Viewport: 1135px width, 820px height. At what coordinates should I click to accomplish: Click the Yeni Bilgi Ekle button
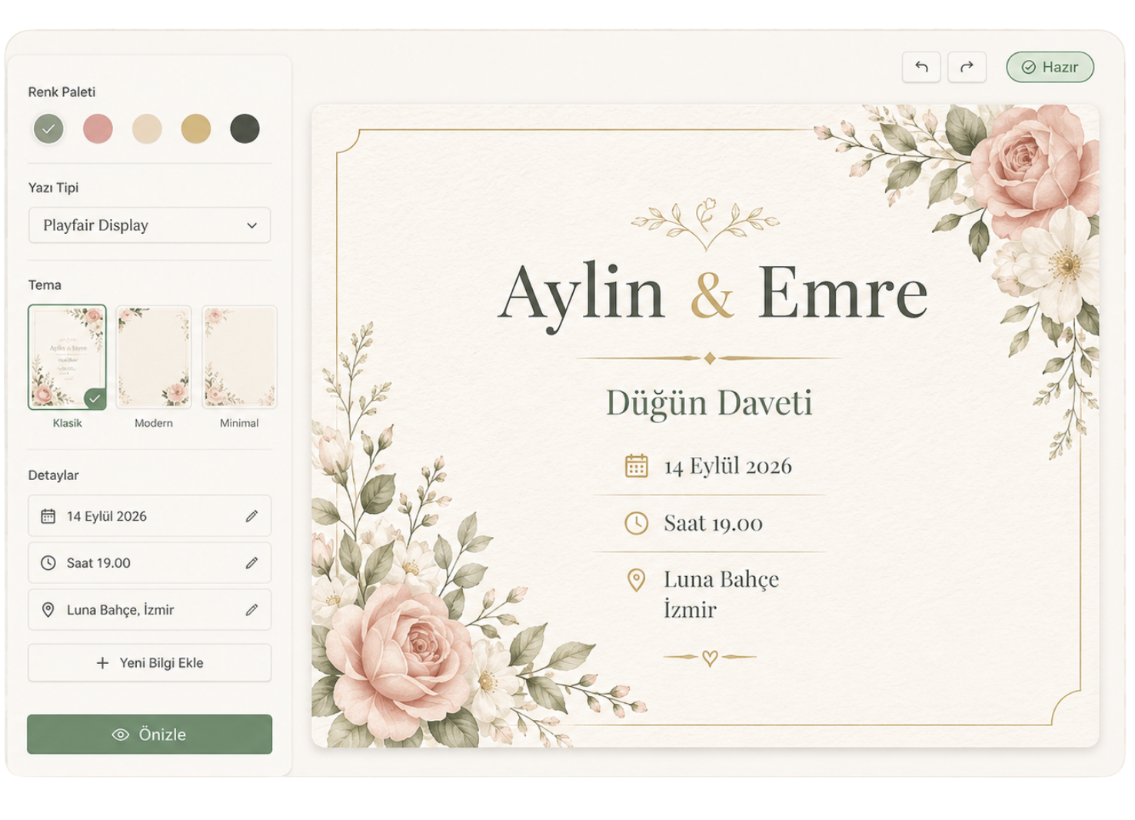coord(149,663)
